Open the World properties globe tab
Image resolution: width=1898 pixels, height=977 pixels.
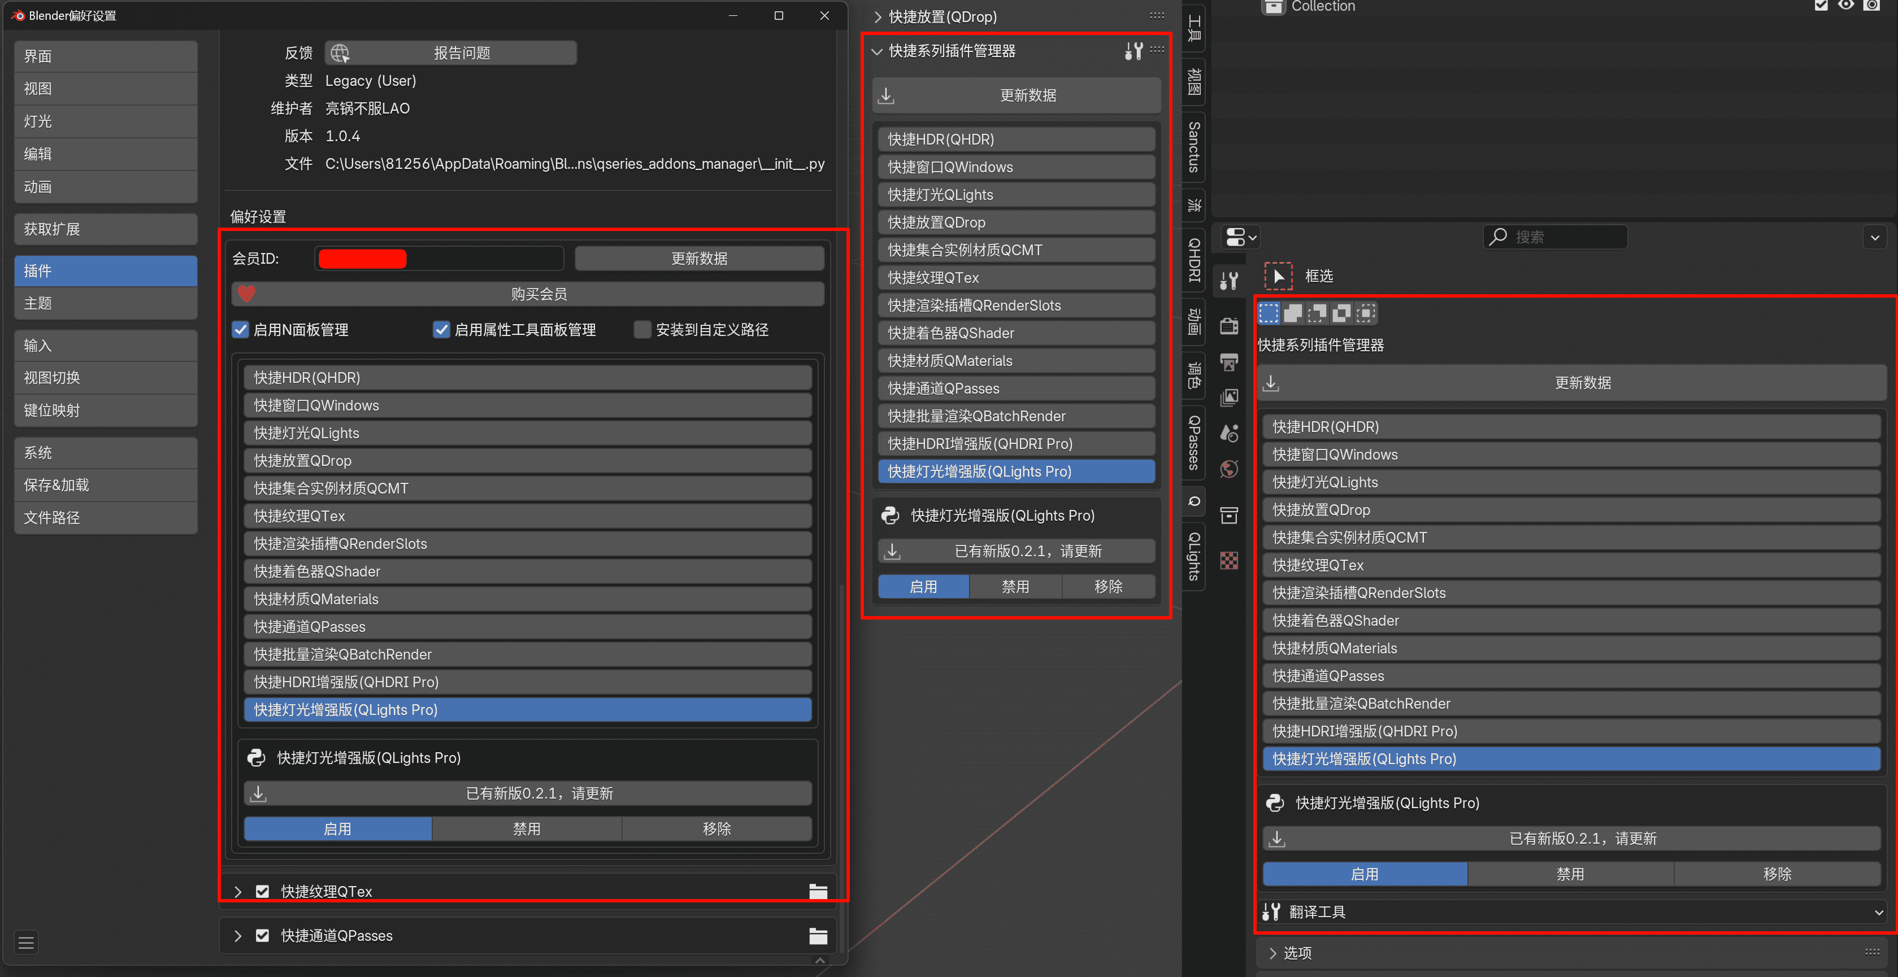tap(1229, 469)
